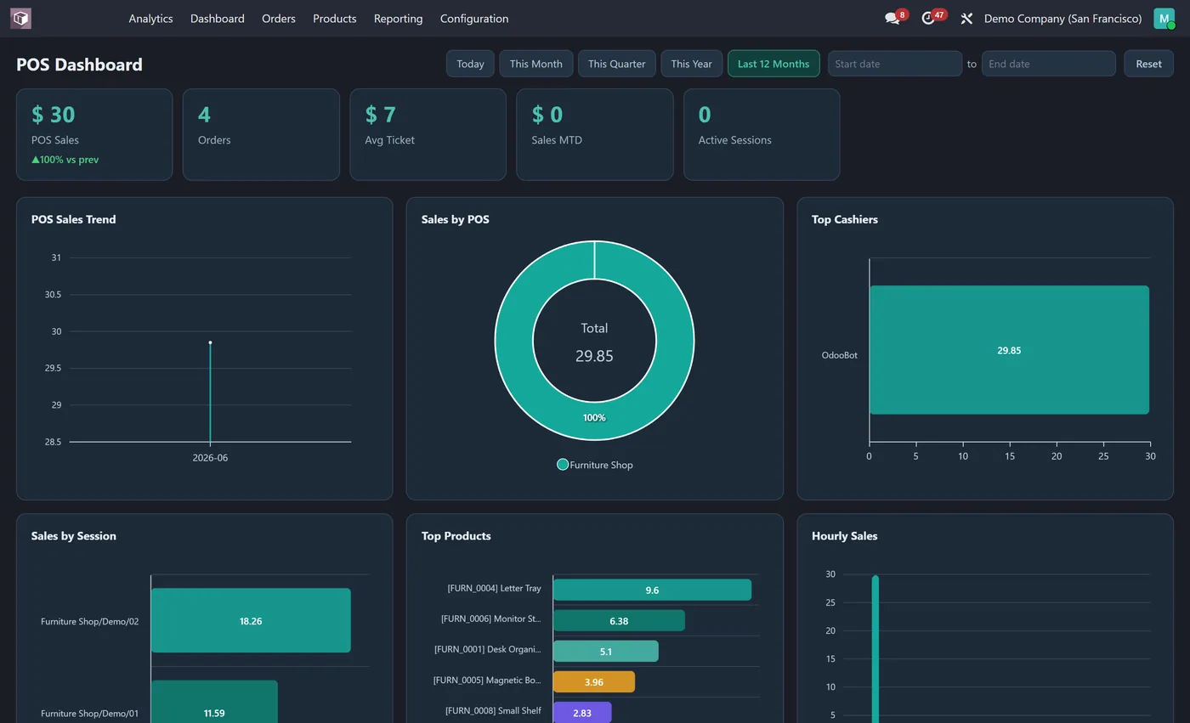Screen dimensions: 1190x723
Task: Reset the date filters
Action: (1148, 64)
